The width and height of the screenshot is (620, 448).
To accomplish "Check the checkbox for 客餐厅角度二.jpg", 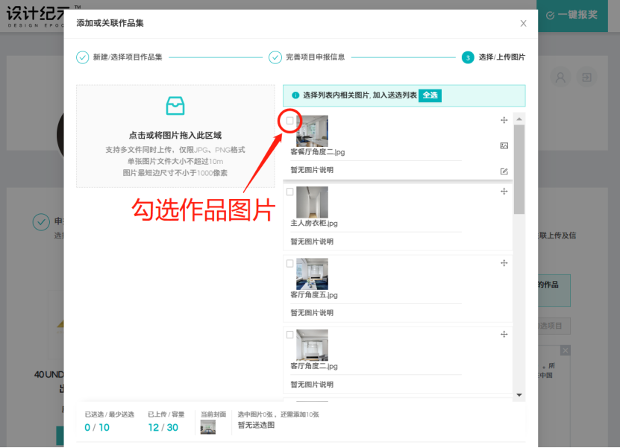I will coord(289,121).
